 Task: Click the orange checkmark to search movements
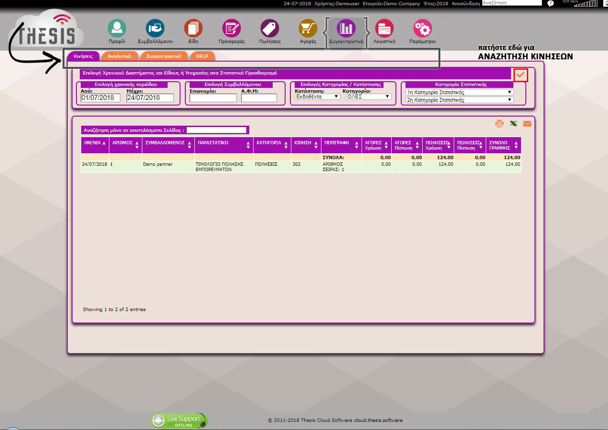tap(521, 75)
